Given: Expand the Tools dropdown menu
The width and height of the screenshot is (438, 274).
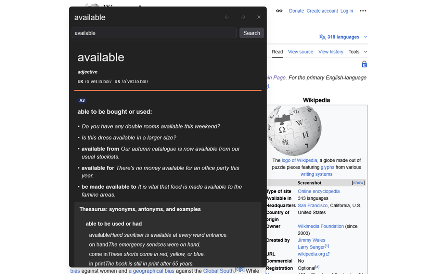Looking at the screenshot, I should click(x=358, y=52).
